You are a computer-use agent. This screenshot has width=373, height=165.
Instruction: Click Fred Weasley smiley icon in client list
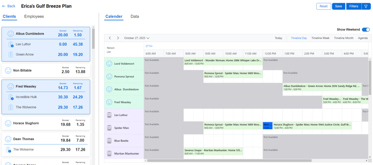[x=11, y=86]
